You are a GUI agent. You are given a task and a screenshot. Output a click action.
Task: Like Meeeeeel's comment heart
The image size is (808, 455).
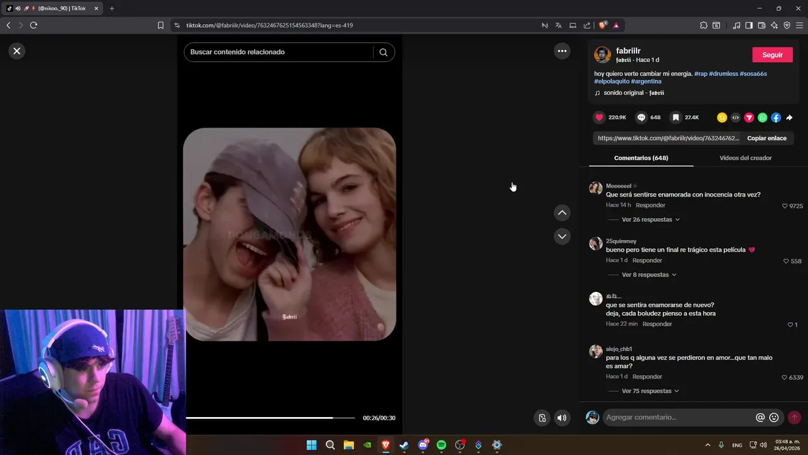click(785, 206)
